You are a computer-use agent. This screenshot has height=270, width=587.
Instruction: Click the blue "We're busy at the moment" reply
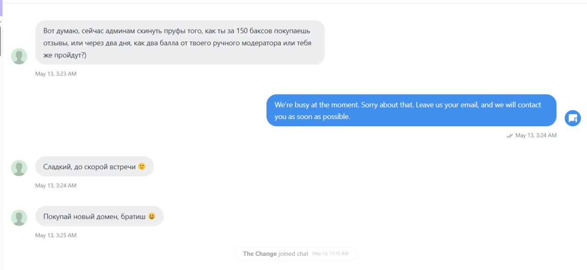[x=411, y=110]
